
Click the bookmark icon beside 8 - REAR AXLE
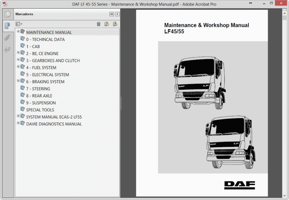pyautogui.click(x=22, y=95)
